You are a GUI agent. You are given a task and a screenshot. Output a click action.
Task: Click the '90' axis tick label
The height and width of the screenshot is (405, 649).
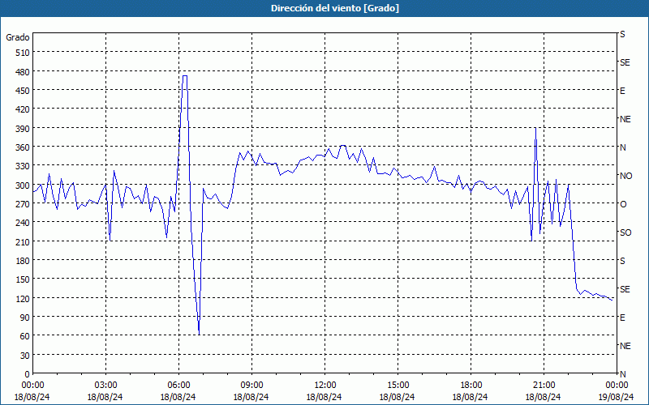point(25,318)
